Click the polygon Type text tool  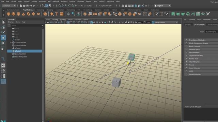click(x=57, y=14)
